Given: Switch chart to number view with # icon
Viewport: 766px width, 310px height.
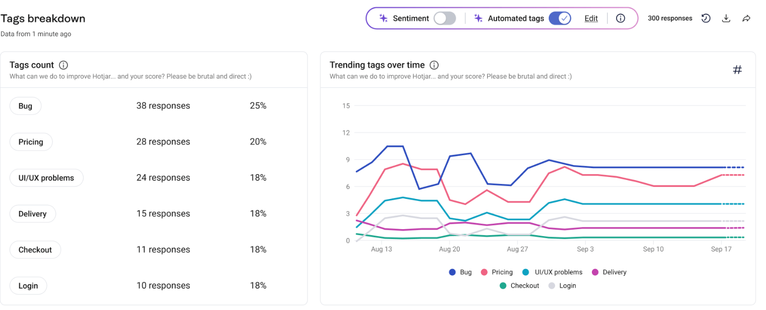Looking at the screenshot, I should (737, 70).
